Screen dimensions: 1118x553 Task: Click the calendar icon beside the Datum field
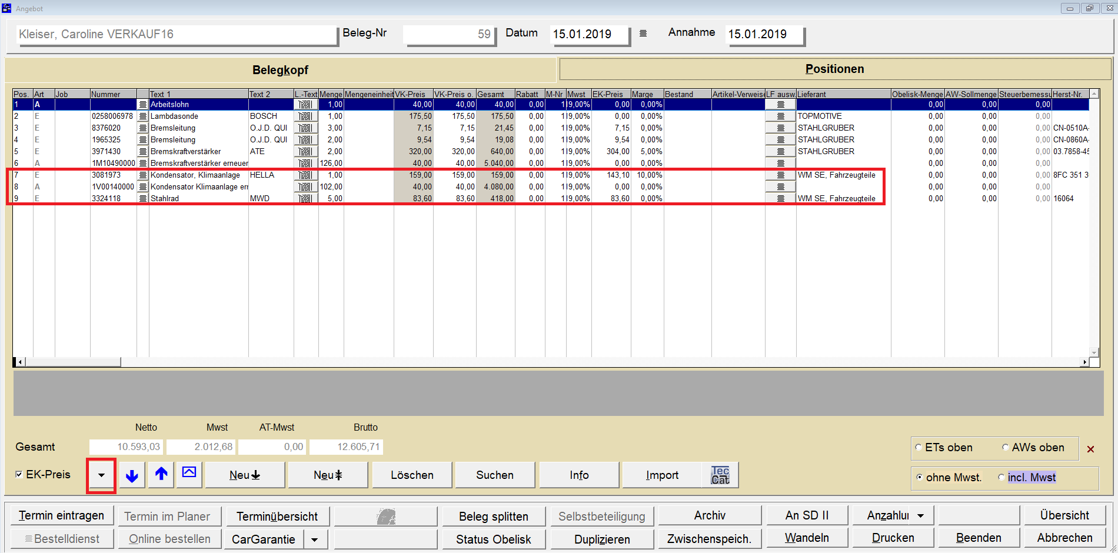pyautogui.click(x=643, y=34)
